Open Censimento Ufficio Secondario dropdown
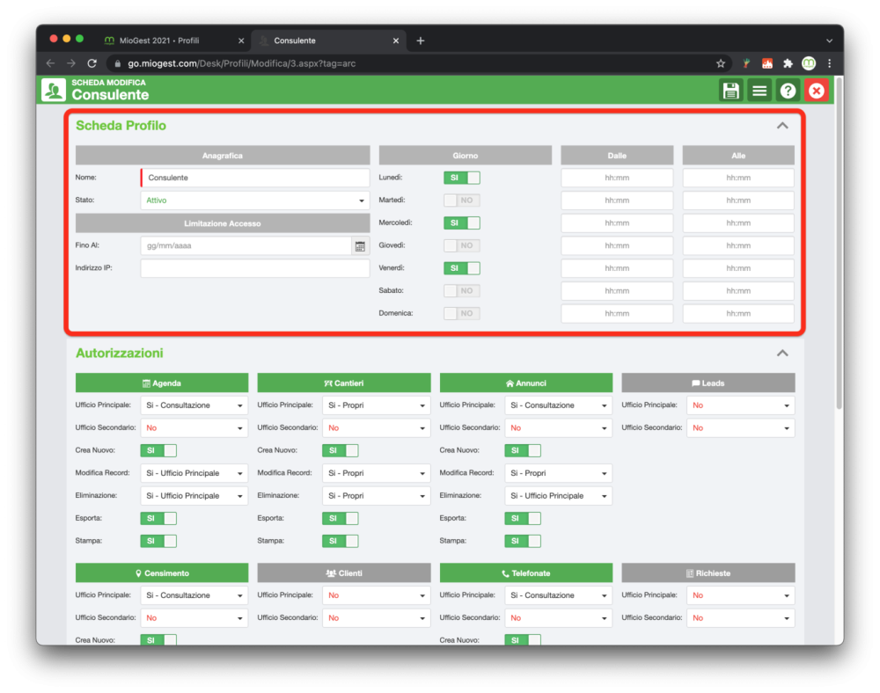 [x=194, y=618]
